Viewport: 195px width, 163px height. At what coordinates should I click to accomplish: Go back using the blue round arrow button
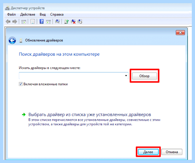[12, 40]
